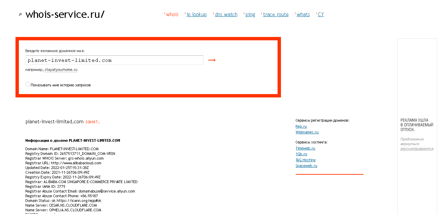Open the whois tab

172,14
